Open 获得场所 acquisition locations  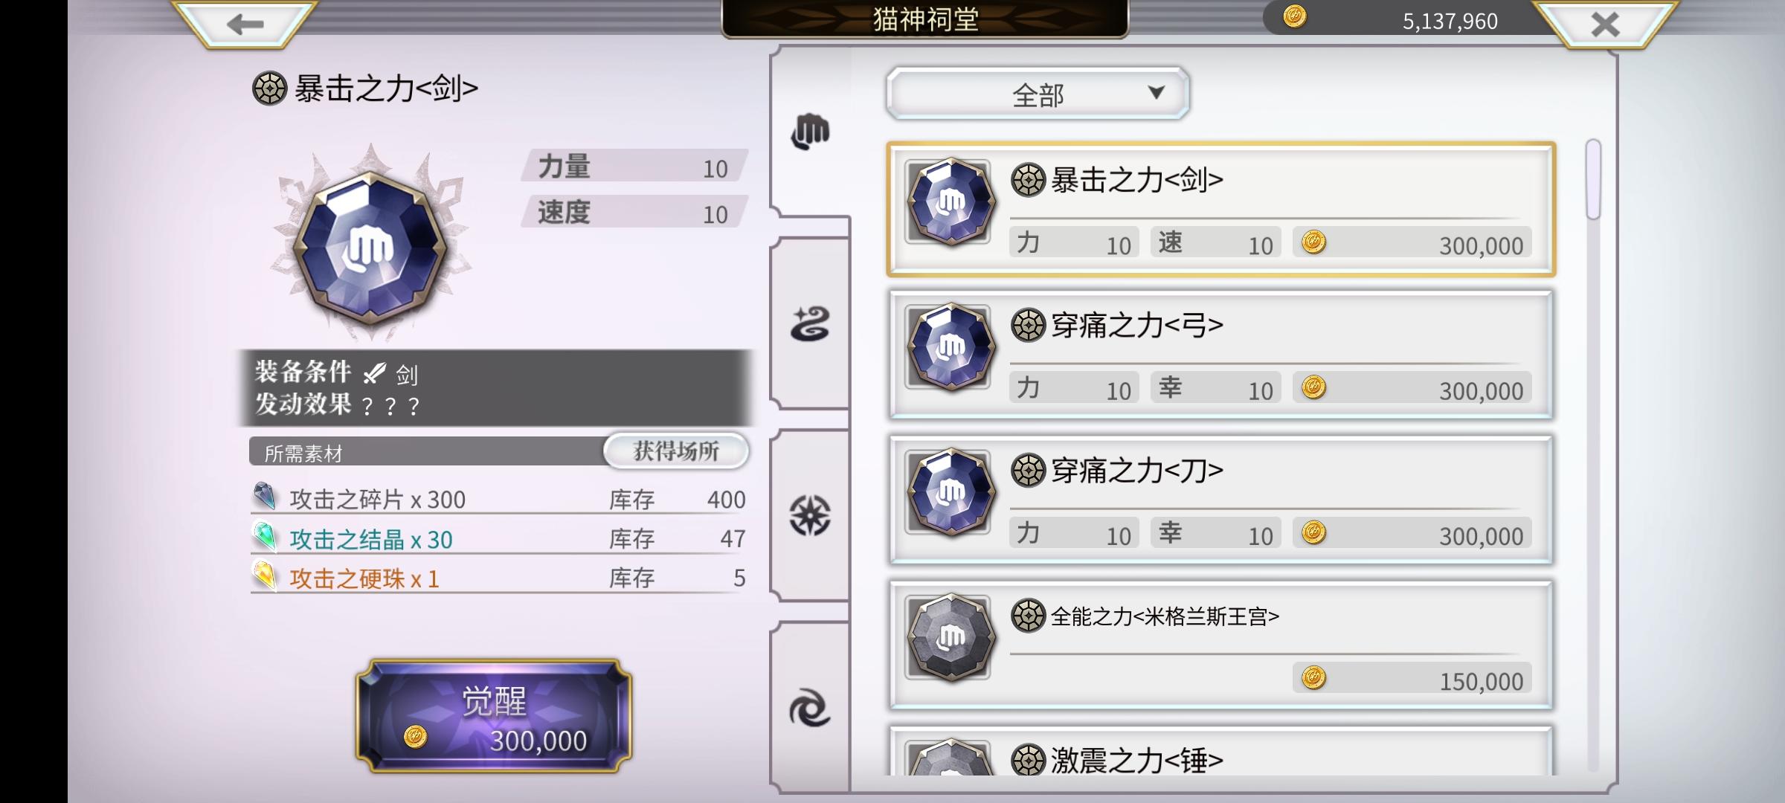(x=675, y=451)
